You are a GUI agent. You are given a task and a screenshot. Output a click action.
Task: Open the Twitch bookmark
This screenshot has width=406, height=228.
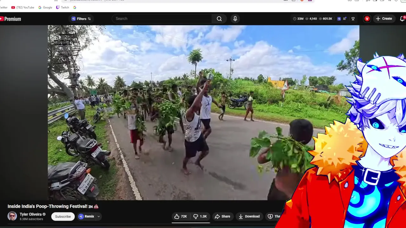(62, 7)
